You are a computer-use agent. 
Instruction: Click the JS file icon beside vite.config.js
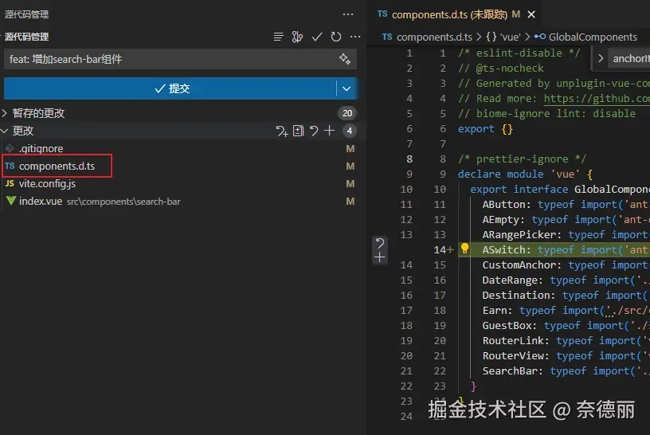[x=10, y=183]
